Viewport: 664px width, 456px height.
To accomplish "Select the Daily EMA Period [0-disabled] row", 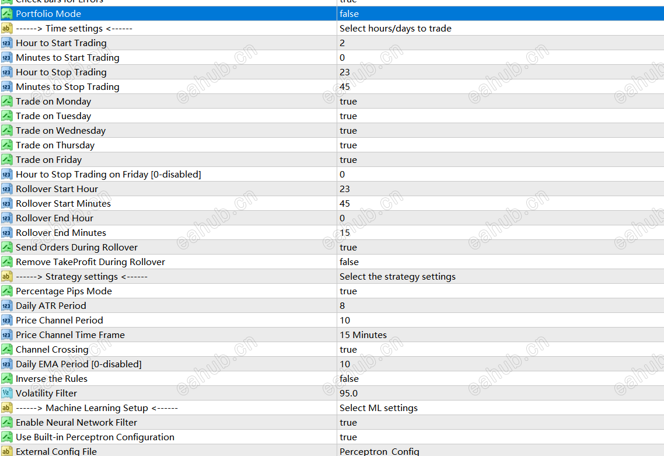I will coord(332,364).
